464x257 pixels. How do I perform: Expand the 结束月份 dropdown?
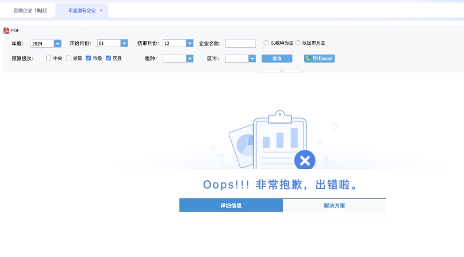[x=190, y=43]
